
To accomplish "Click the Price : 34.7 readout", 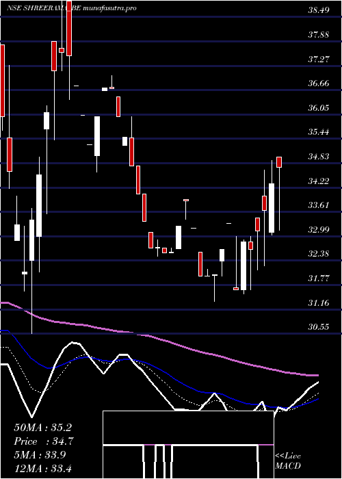I will (x=43, y=441).
